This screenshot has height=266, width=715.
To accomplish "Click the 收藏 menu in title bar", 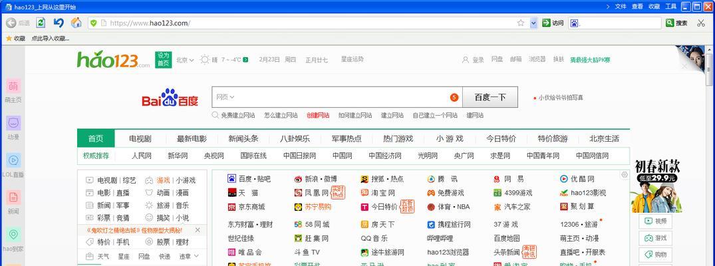I will click(654, 7).
